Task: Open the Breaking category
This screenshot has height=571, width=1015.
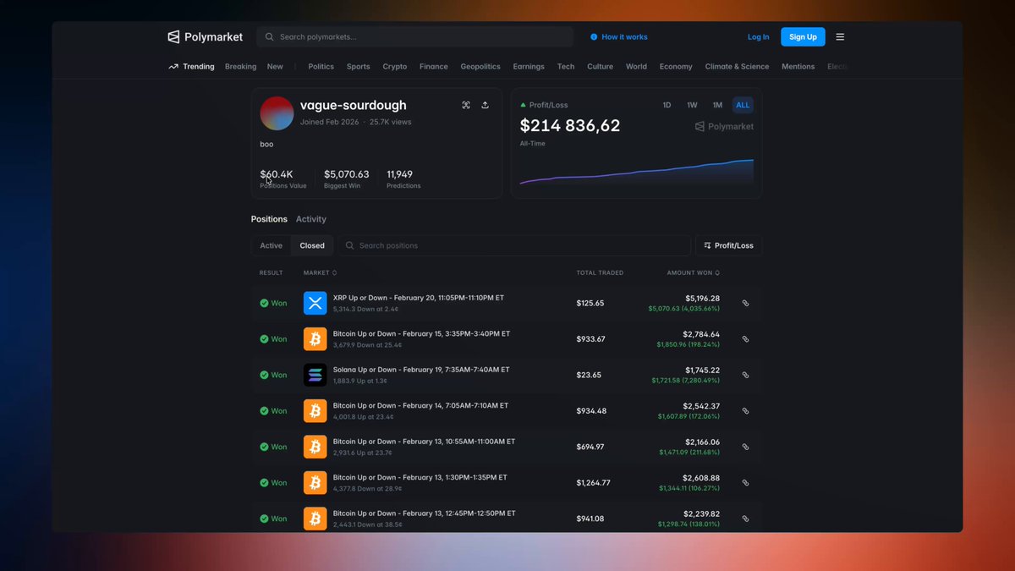Action: [x=240, y=66]
